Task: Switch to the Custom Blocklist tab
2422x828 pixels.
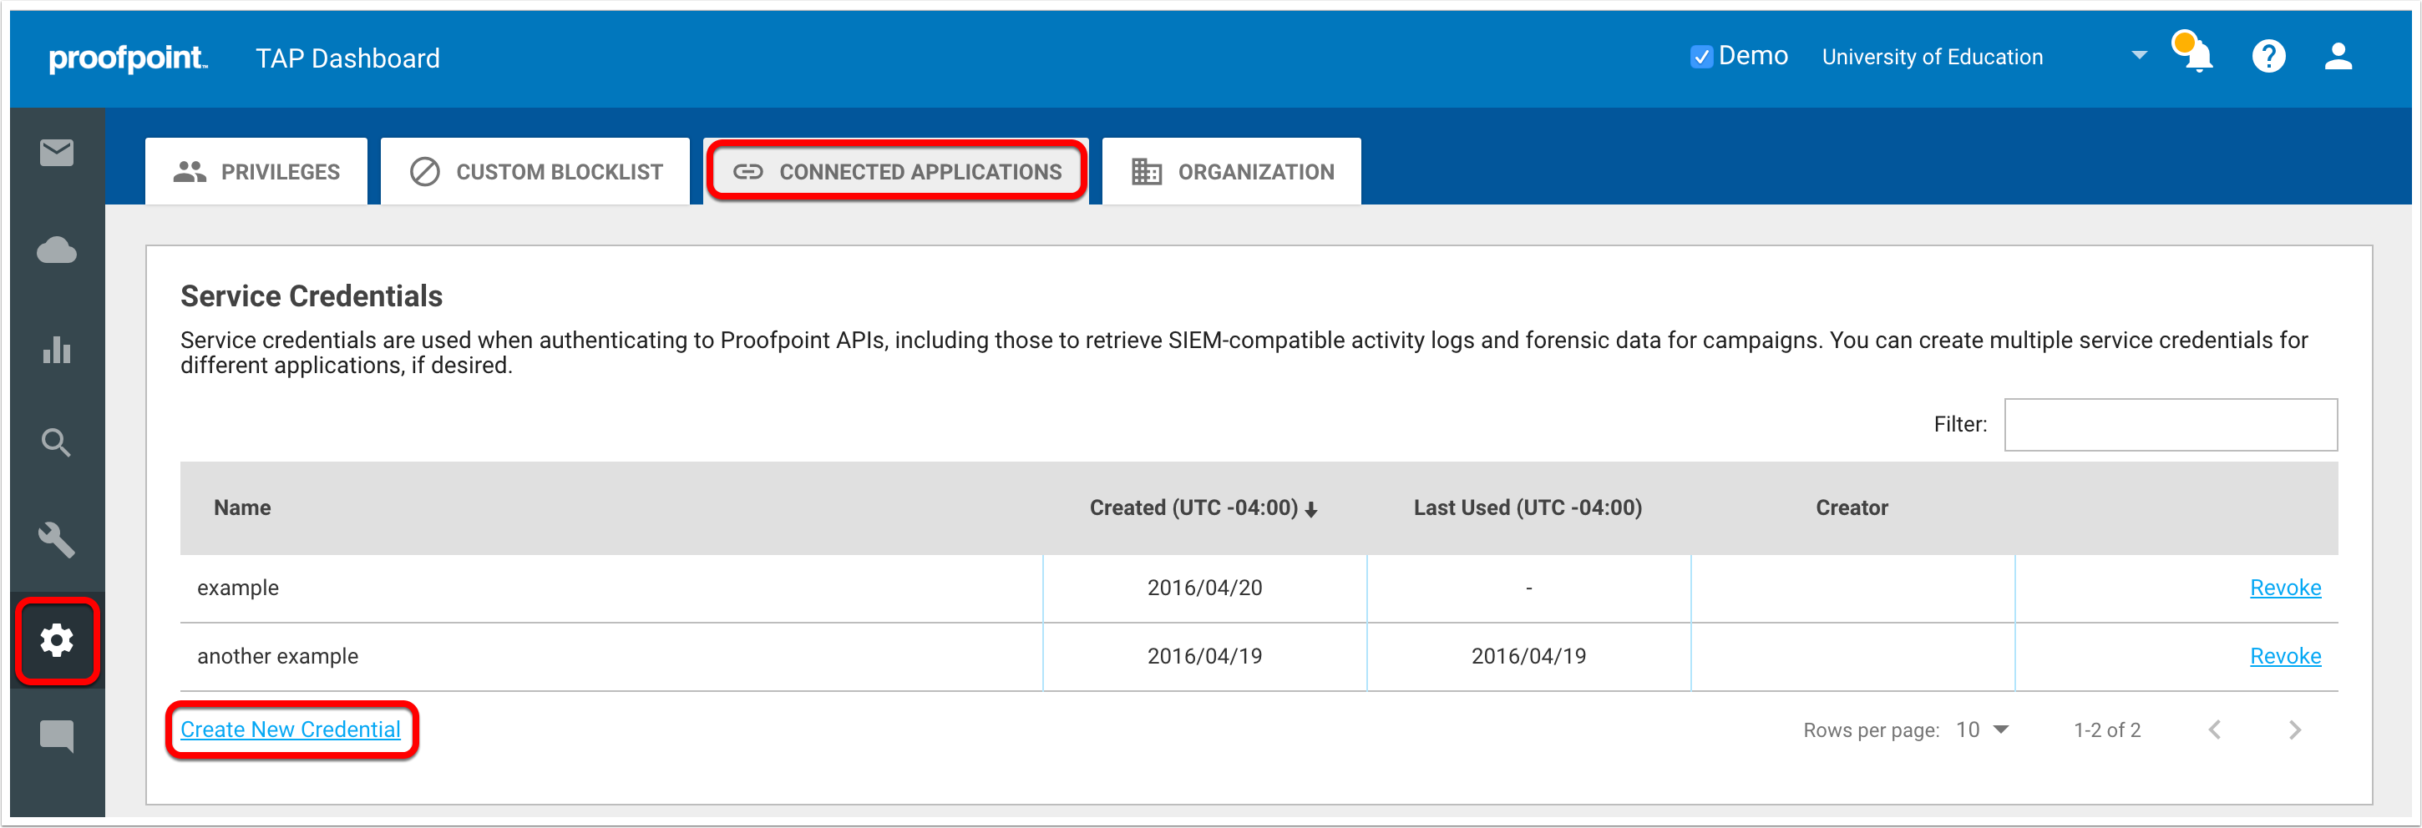Action: tap(536, 172)
